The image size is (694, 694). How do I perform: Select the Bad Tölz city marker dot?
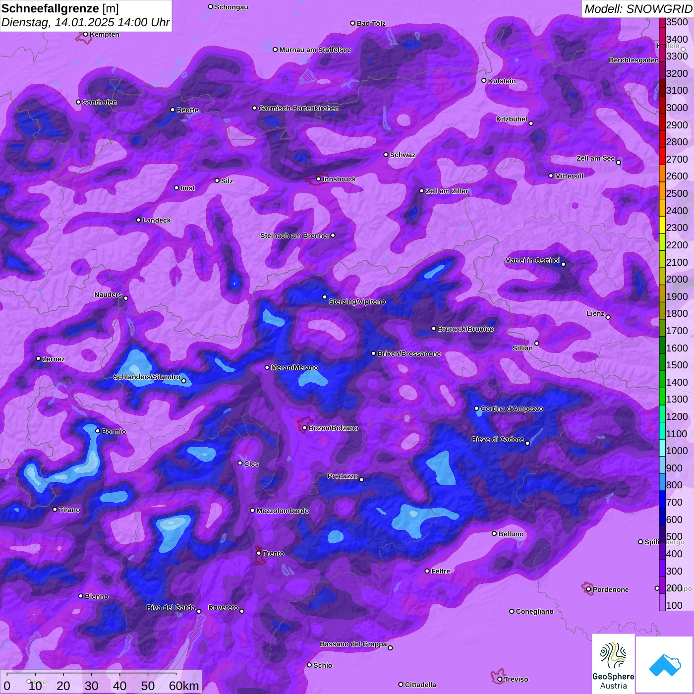click(x=353, y=23)
